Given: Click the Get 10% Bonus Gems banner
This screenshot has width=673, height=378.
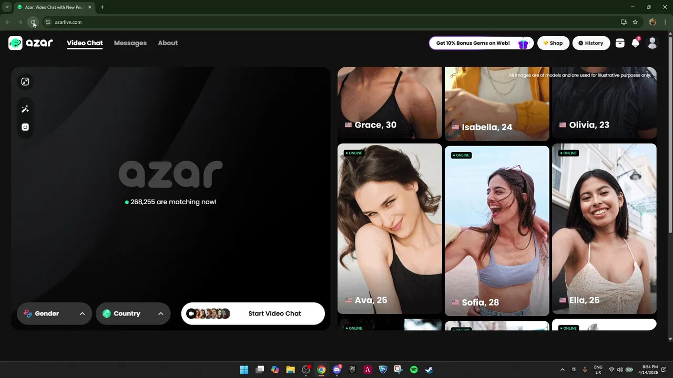Looking at the screenshot, I should [x=481, y=43].
